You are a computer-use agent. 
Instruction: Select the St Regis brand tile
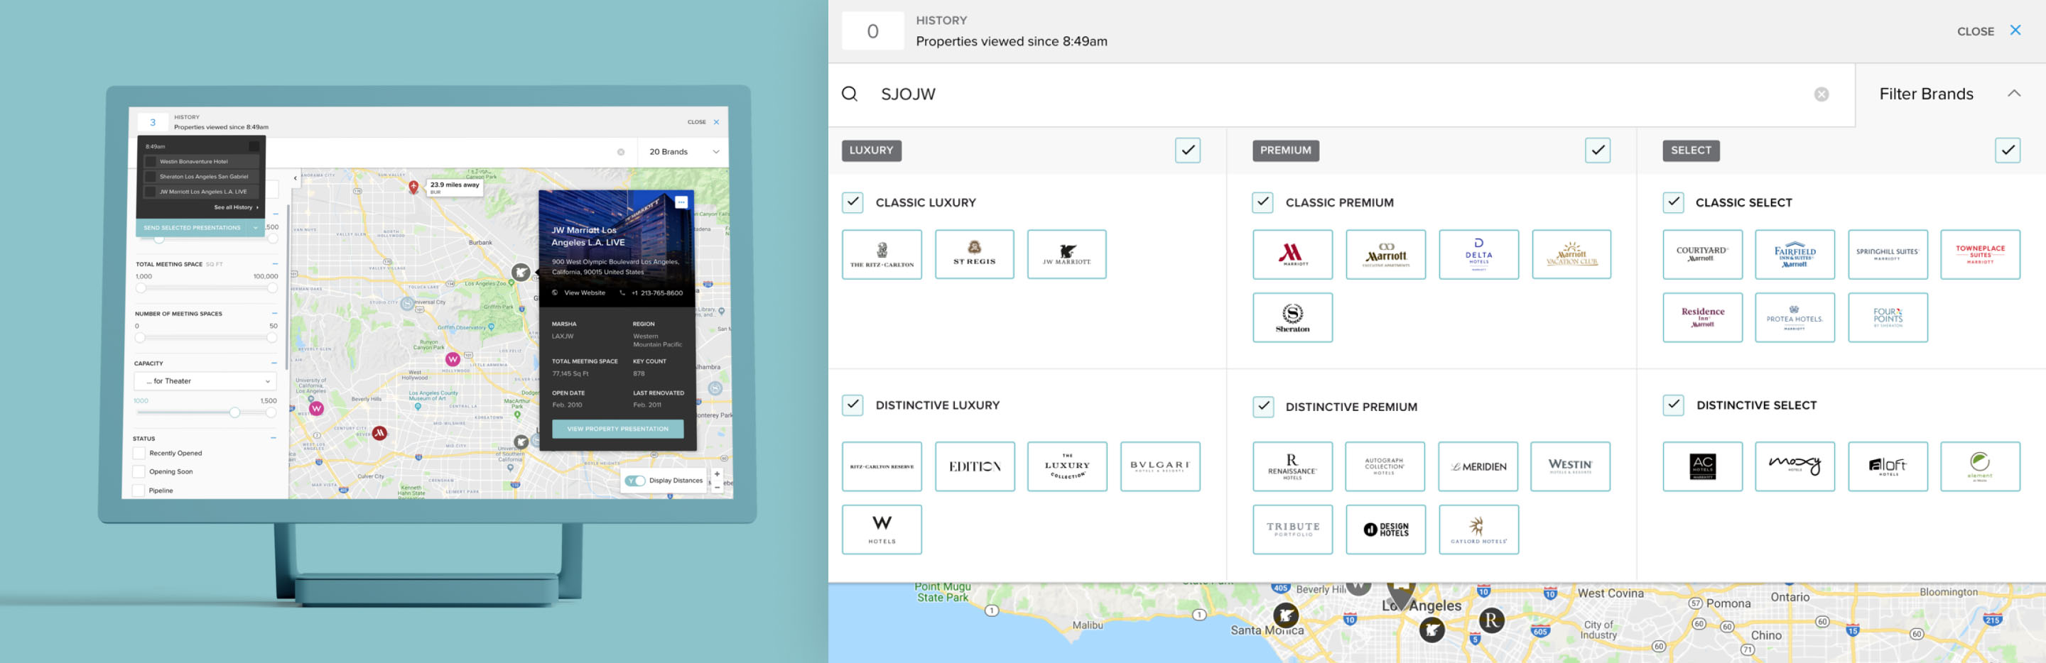pyautogui.click(x=975, y=254)
